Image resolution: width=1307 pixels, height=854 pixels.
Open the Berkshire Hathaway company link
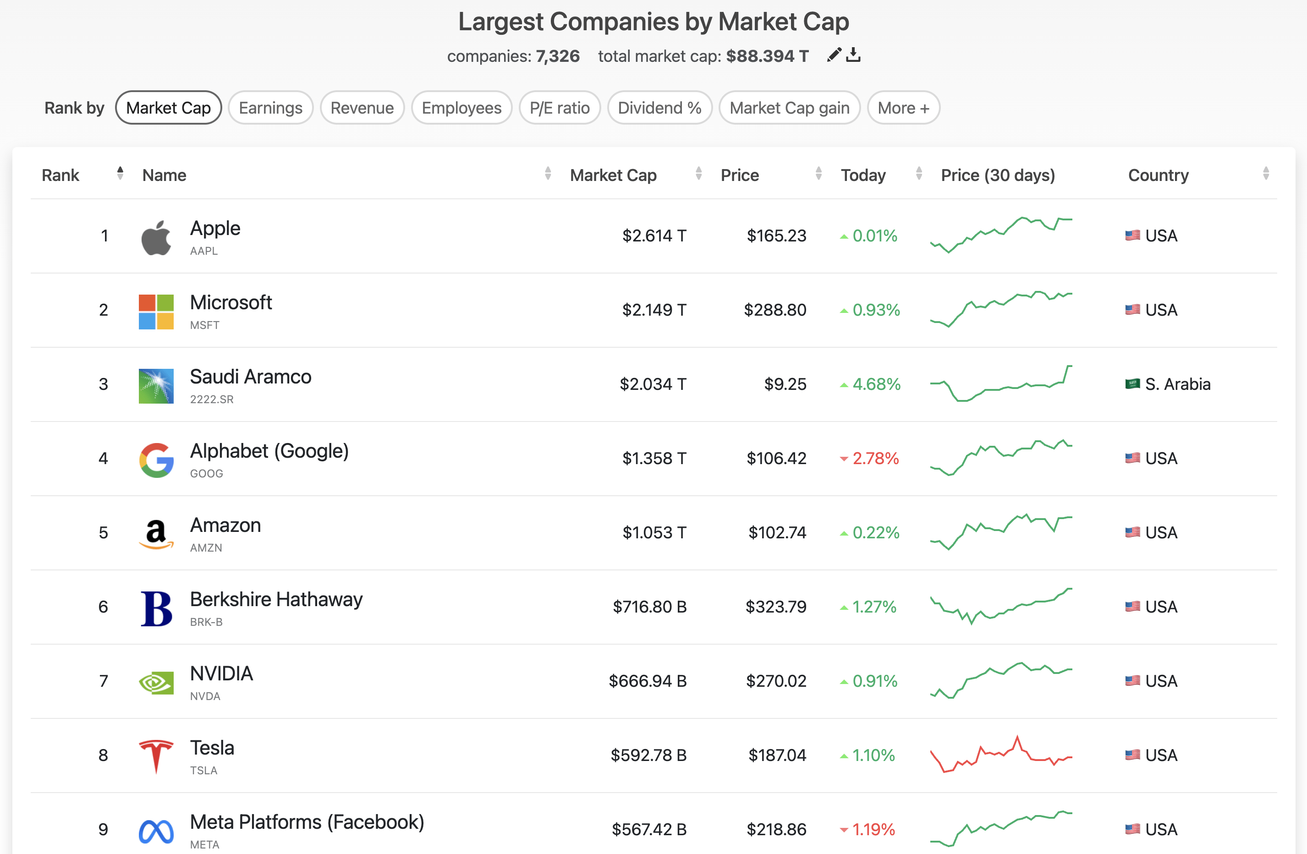tap(276, 599)
